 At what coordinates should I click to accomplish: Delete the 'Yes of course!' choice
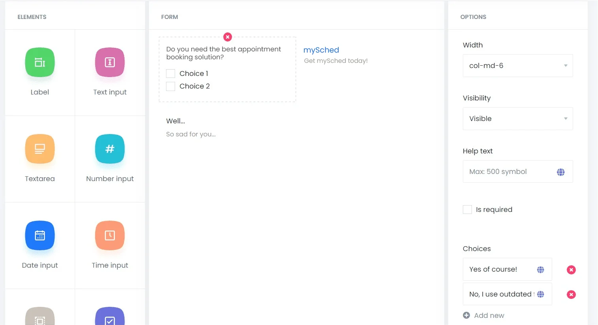(x=571, y=270)
